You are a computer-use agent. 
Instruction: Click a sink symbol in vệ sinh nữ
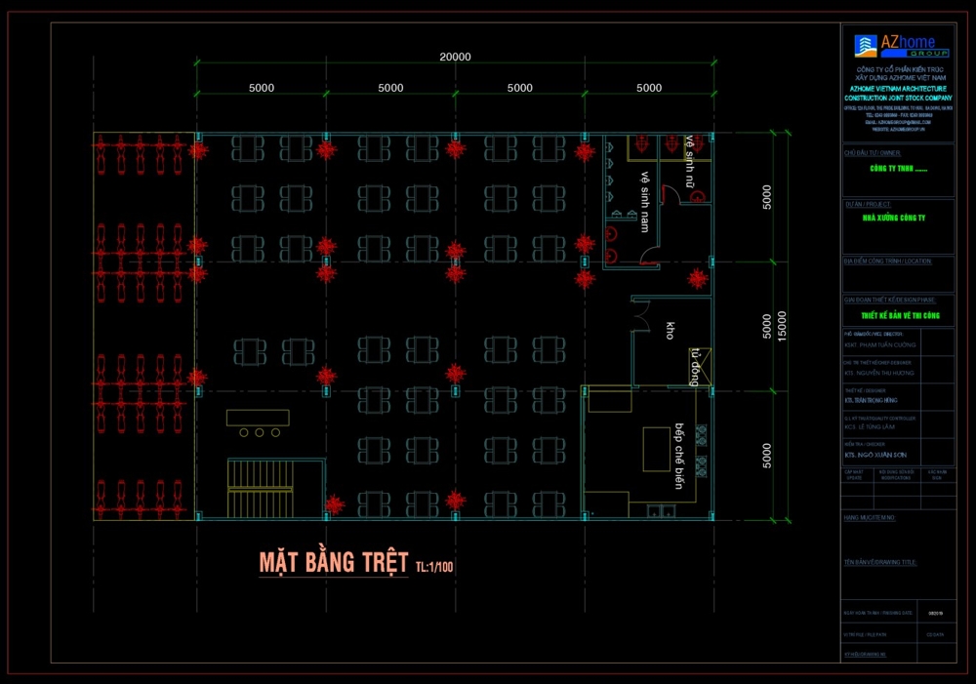[697, 196]
